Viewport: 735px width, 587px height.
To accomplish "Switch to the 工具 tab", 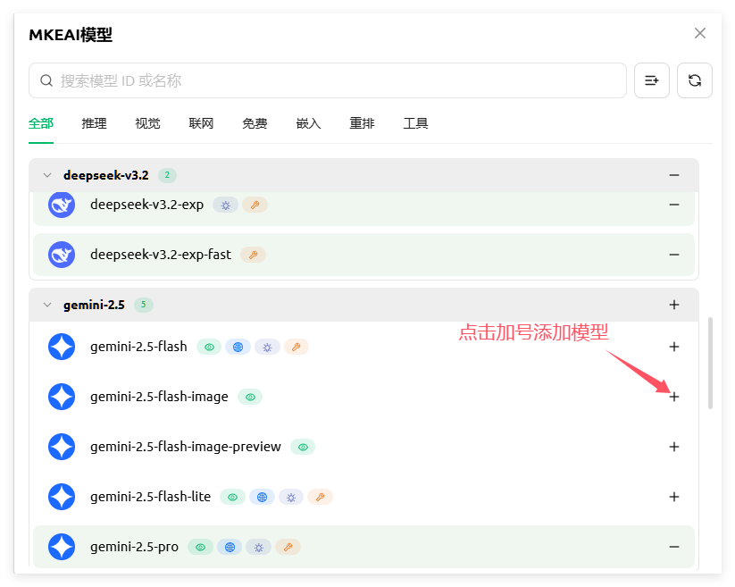I will pos(415,123).
